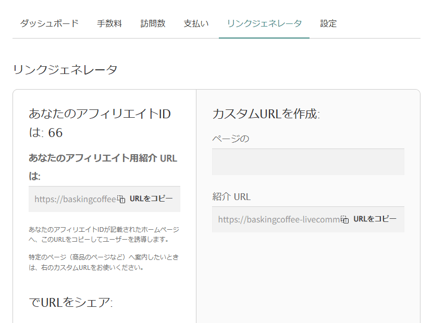Click the ページの label
The width and height of the screenshot is (433, 323).
231,139
